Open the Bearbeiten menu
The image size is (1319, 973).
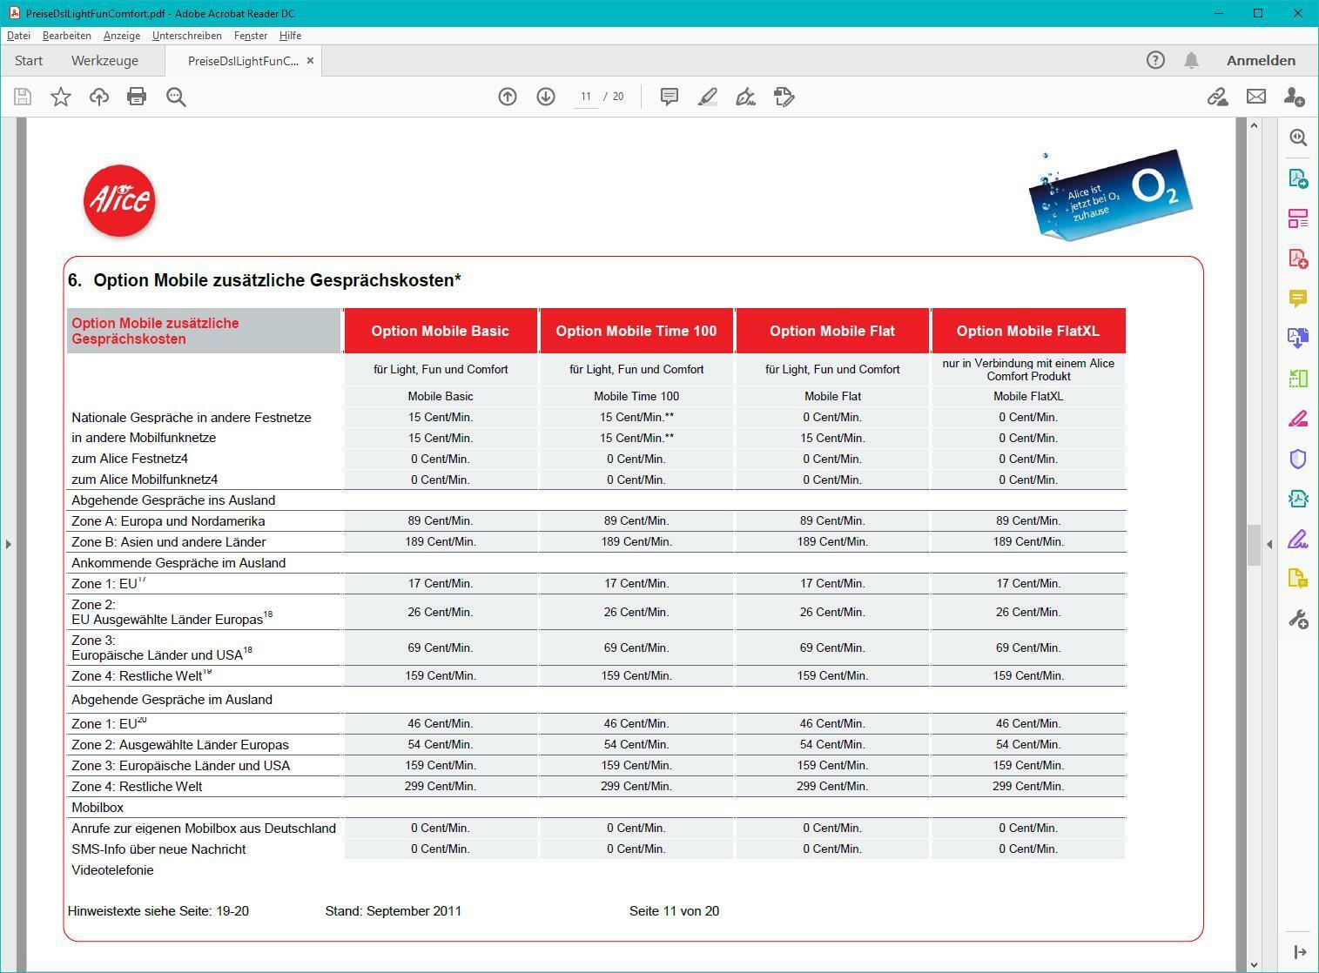coord(67,36)
